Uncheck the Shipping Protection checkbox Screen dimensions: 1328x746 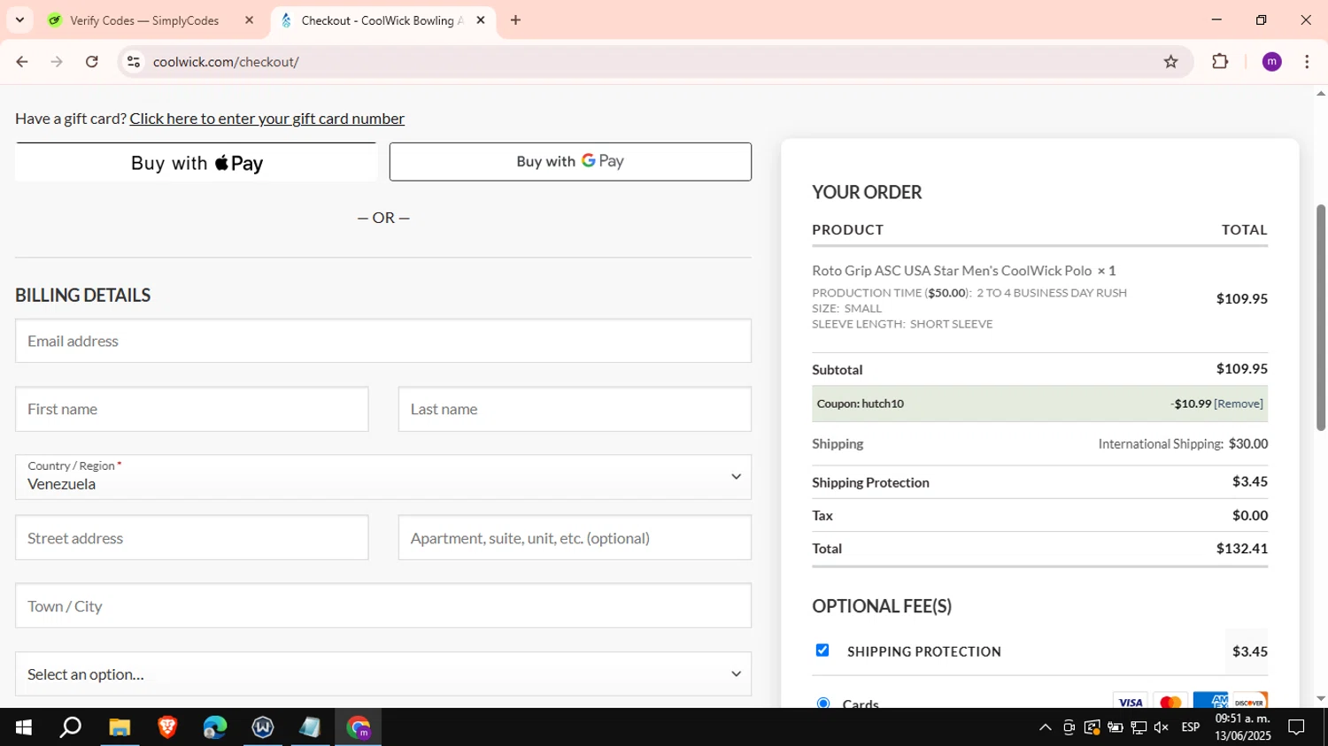pyautogui.click(x=822, y=650)
